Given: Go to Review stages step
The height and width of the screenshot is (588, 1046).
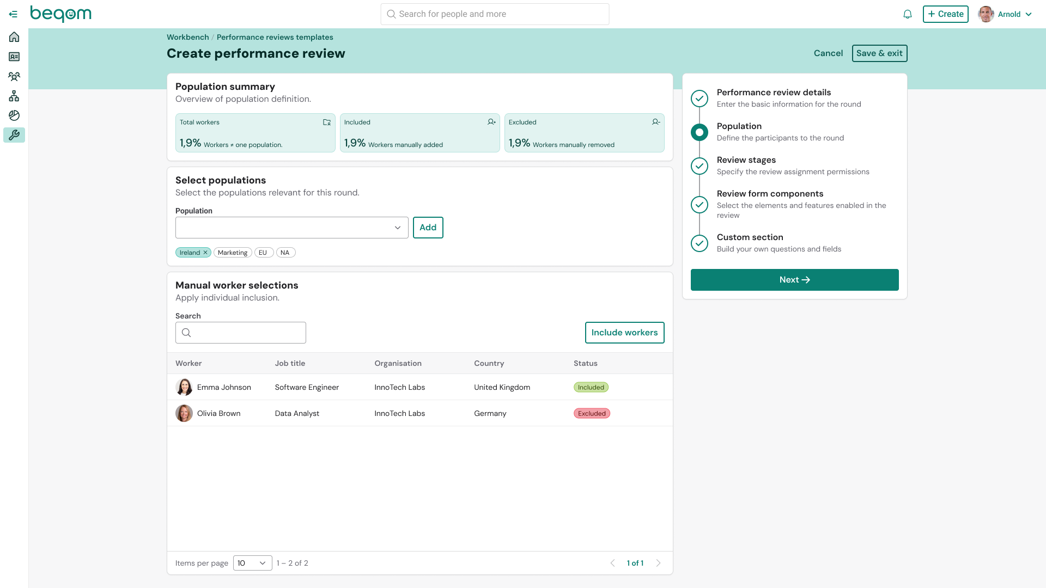Looking at the screenshot, I should [746, 160].
